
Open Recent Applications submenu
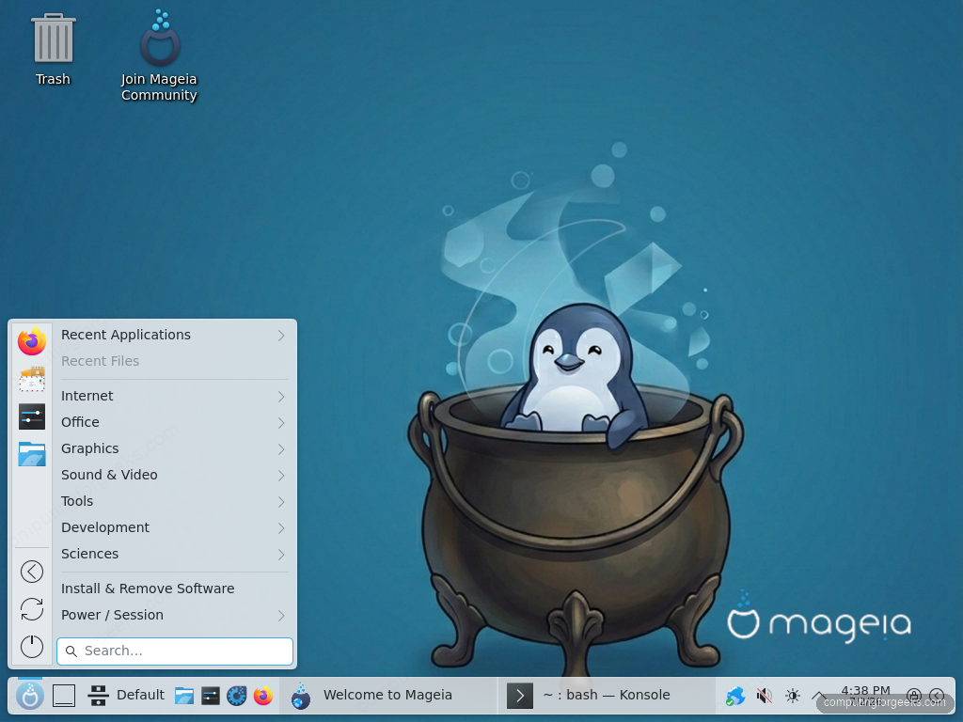pos(174,336)
